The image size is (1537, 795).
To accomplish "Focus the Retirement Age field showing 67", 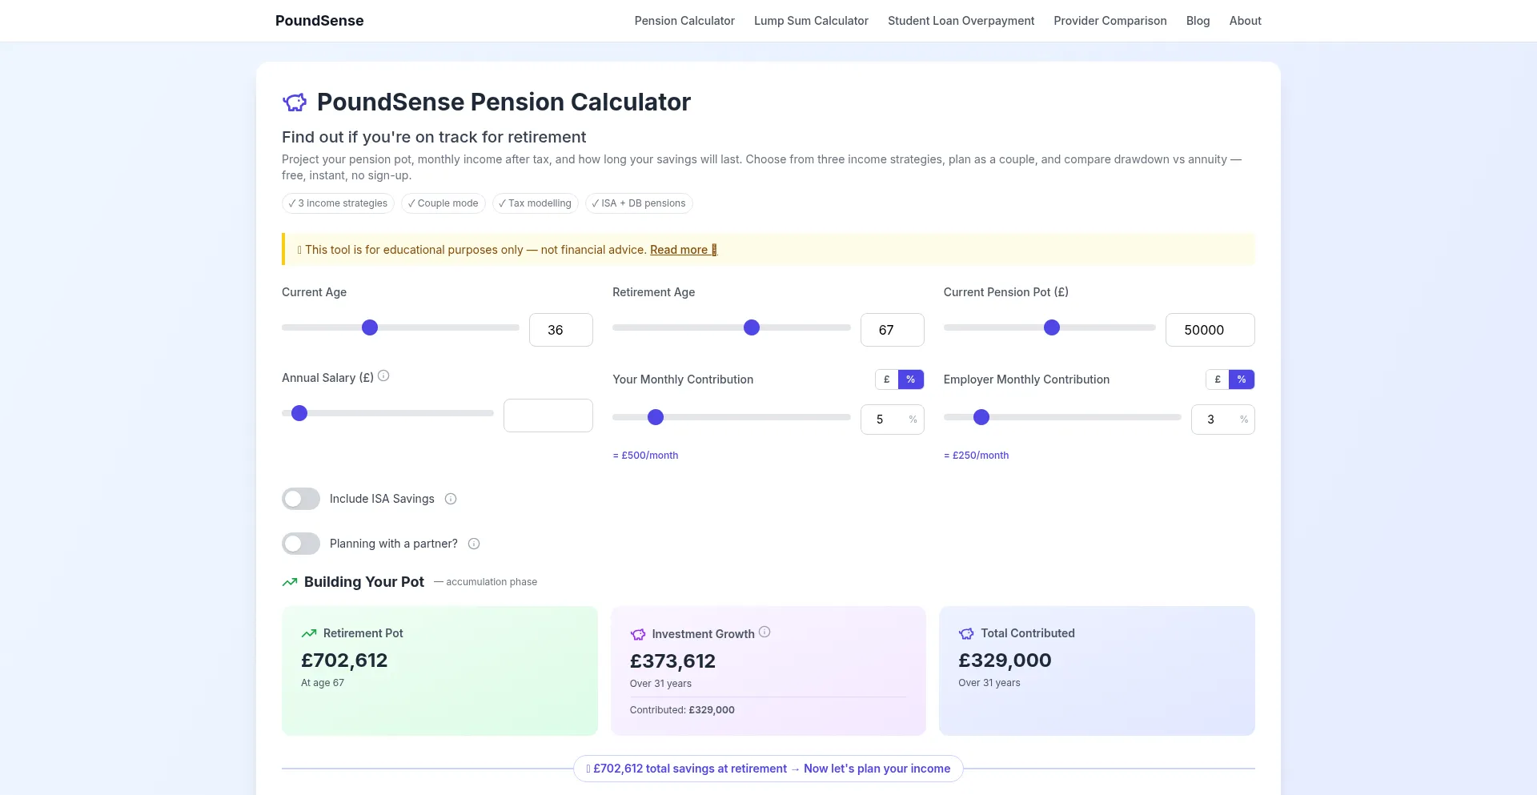I will [x=893, y=330].
